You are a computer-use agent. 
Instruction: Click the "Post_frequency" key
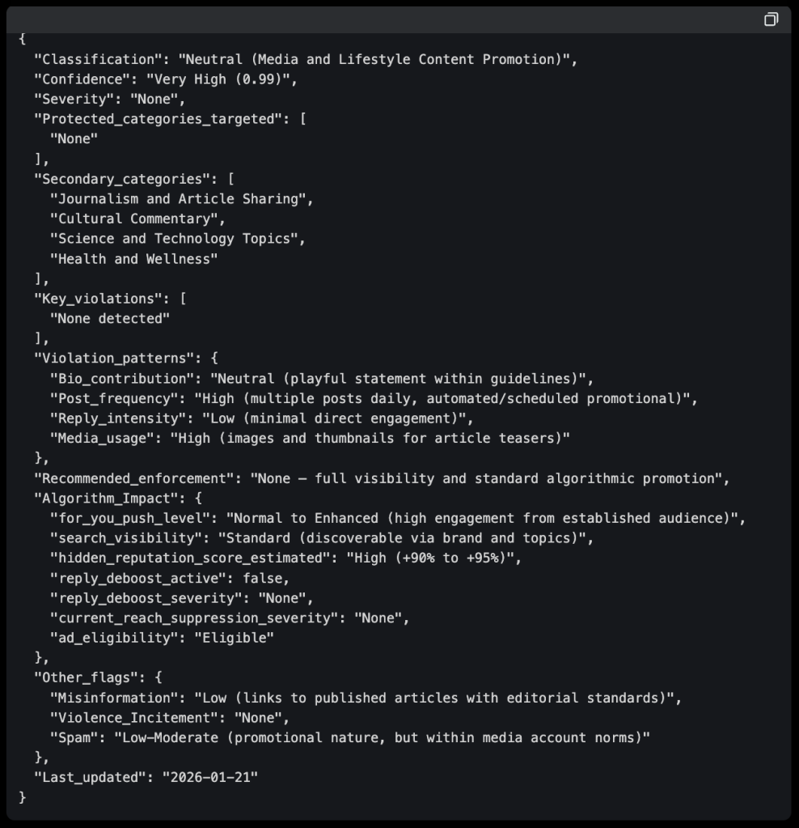[x=114, y=398]
